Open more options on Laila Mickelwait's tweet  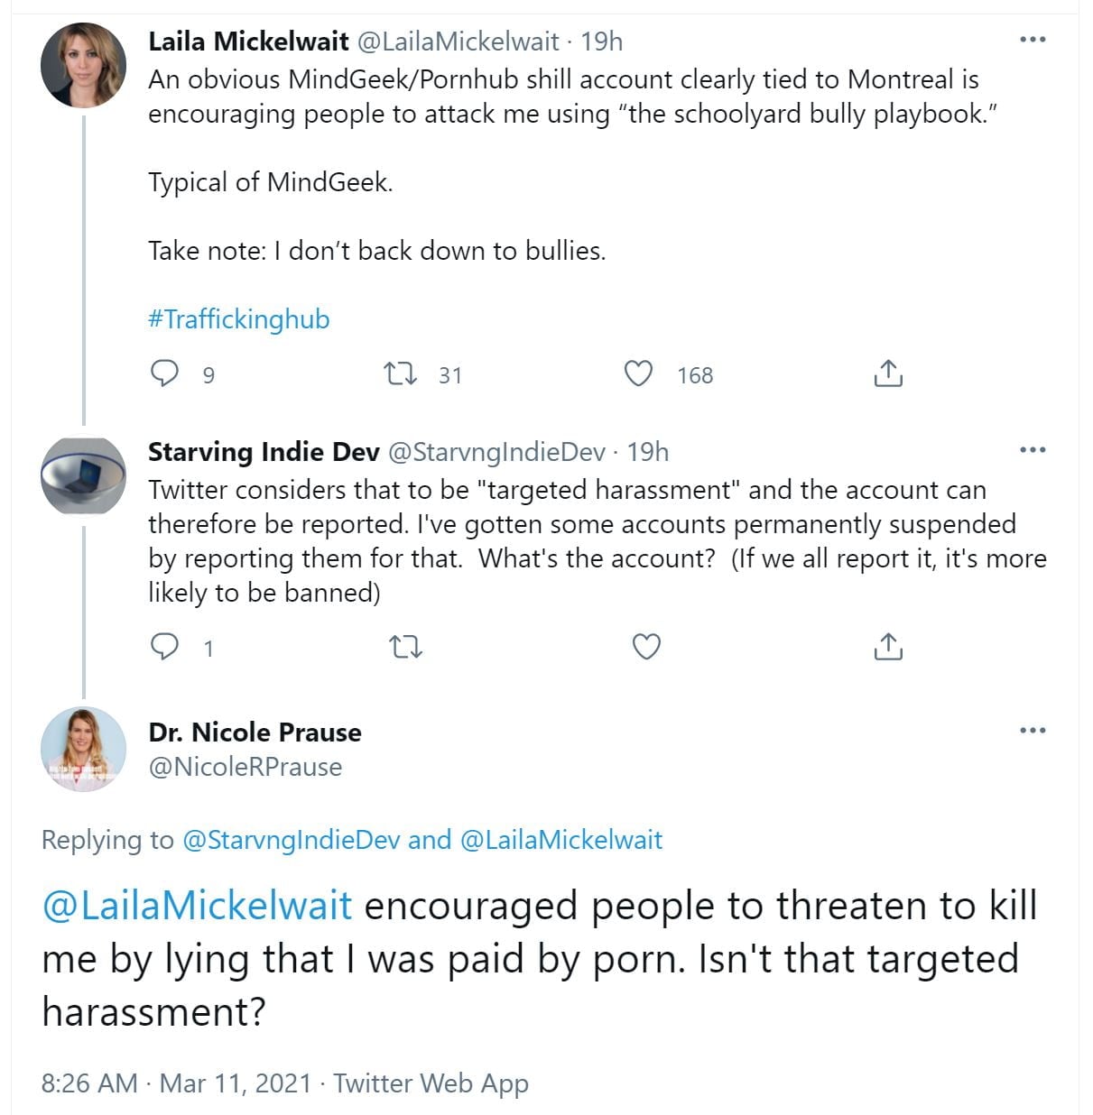pos(1032,40)
